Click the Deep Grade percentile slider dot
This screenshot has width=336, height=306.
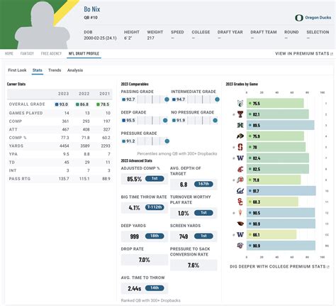[165, 121]
